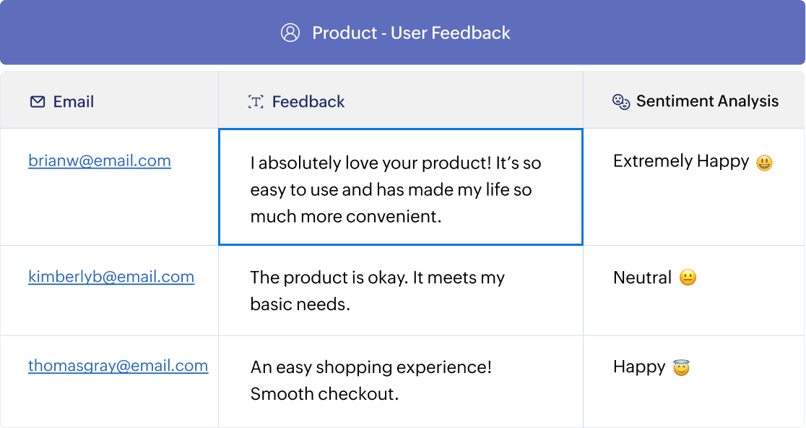Select the Sentiment Analysis column header
Screen dimensions: 806x428
pos(707,102)
